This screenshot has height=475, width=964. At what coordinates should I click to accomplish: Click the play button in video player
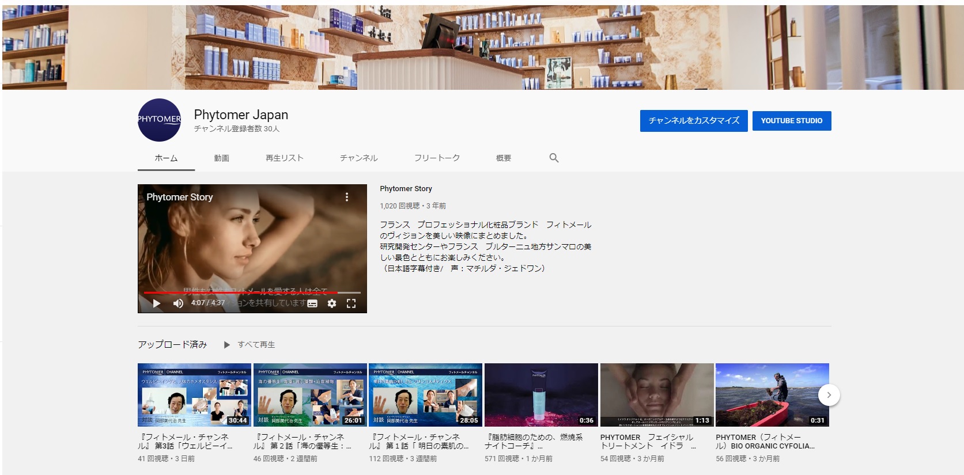tap(157, 303)
